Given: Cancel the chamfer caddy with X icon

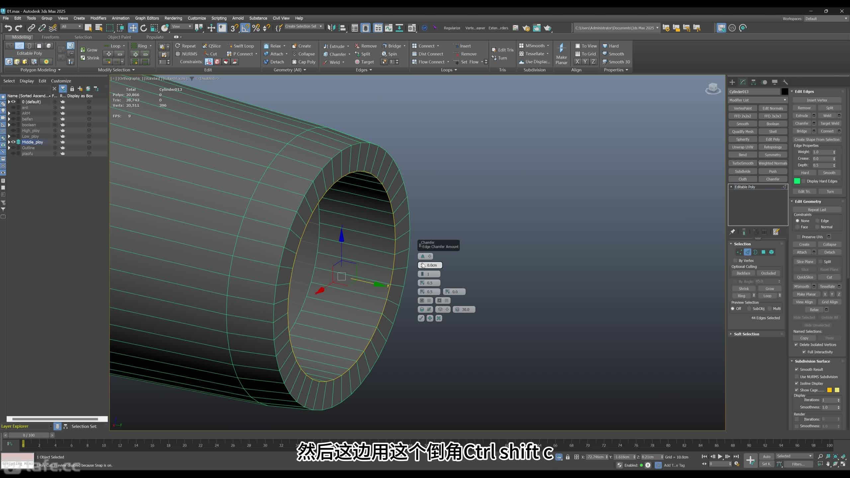Looking at the screenshot, I should click(439, 318).
